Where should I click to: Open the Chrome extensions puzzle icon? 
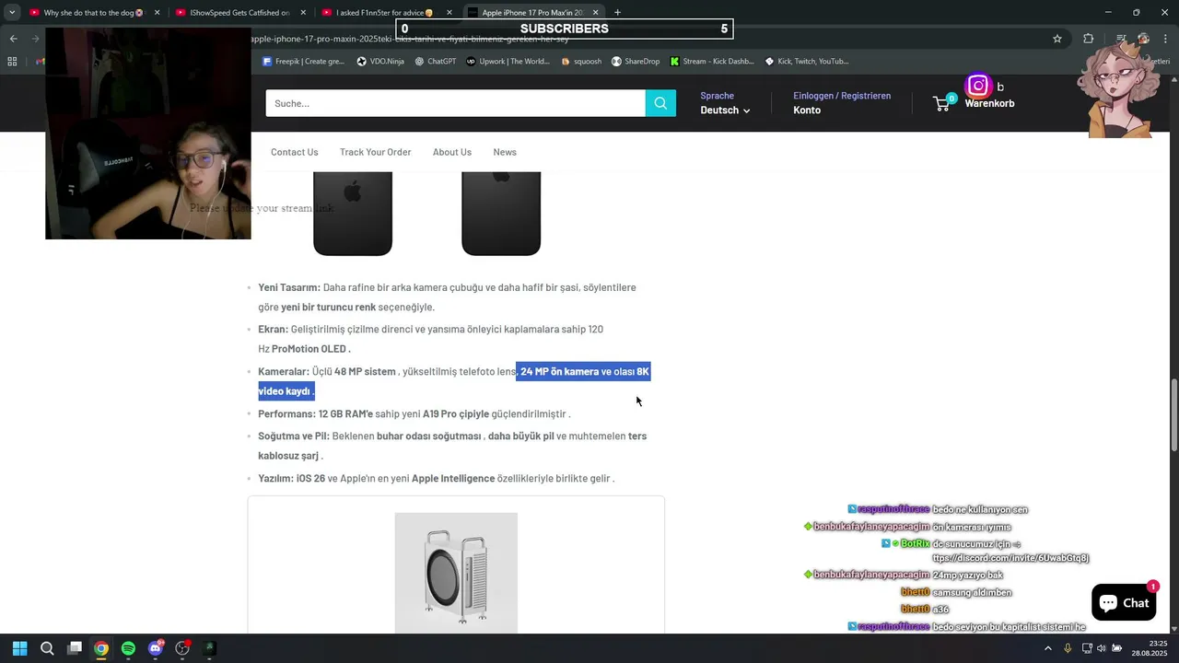pyautogui.click(x=1089, y=39)
